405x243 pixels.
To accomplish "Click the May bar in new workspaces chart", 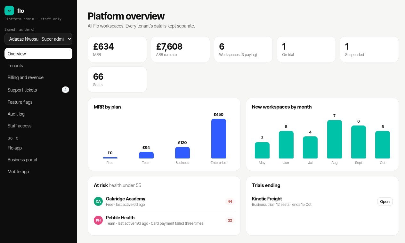I will (262, 150).
